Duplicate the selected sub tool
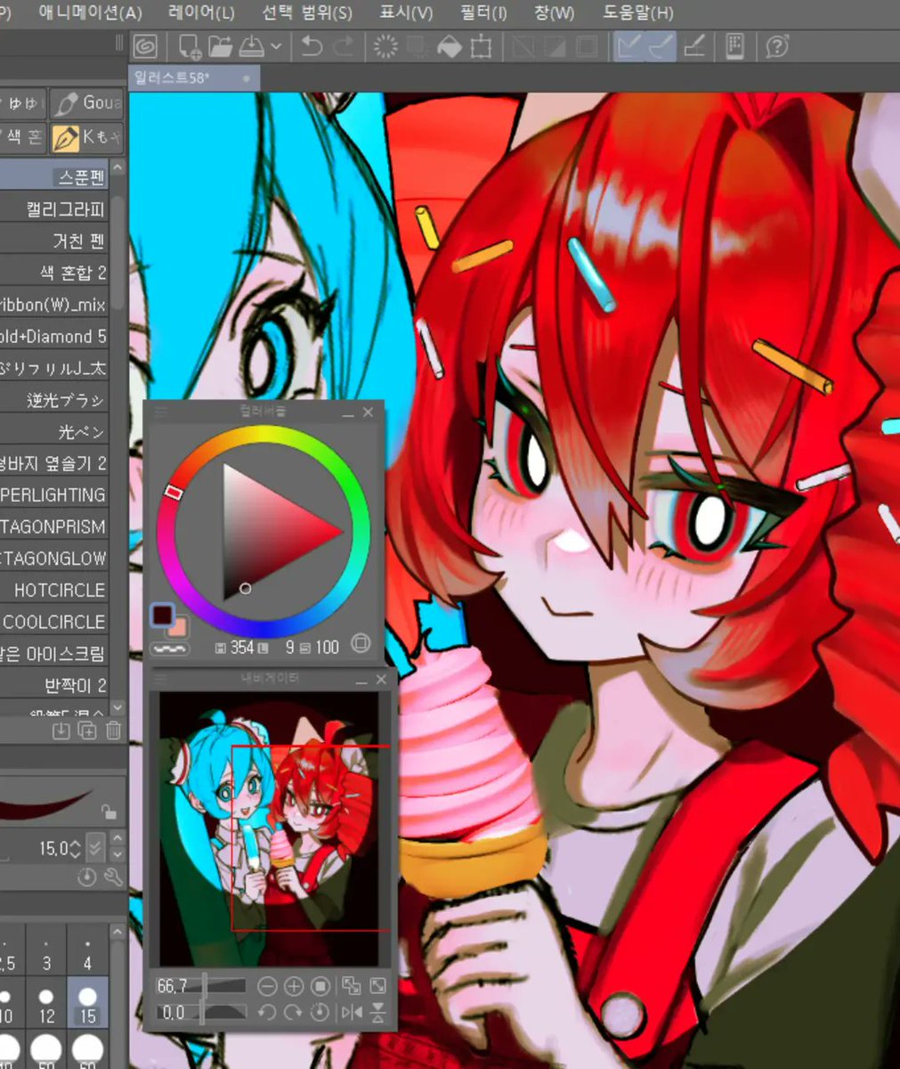900x1069 pixels. coord(87,730)
